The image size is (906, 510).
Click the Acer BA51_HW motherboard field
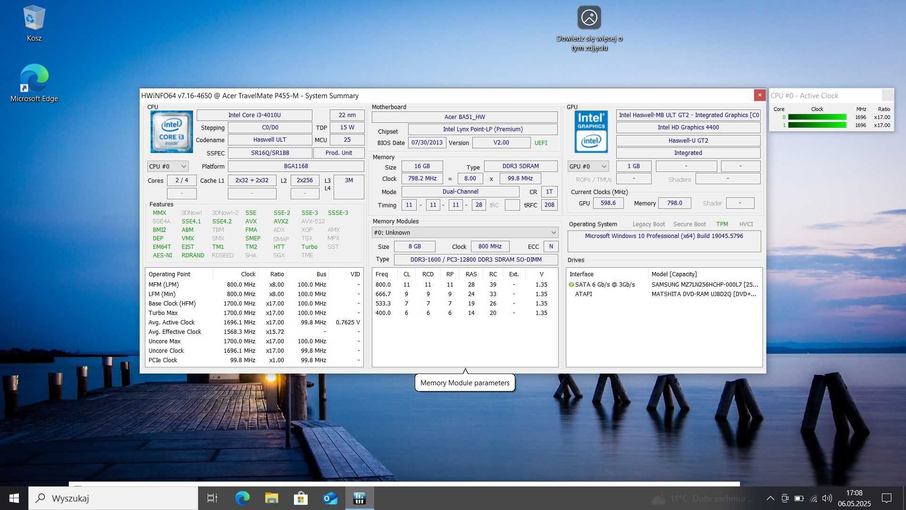click(464, 117)
